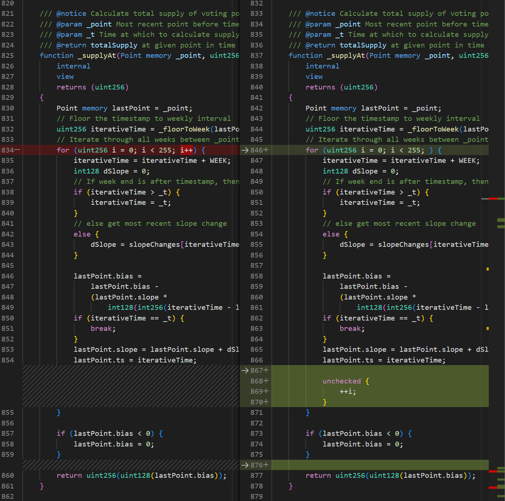The width and height of the screenshot is (505, 501).
Task: Click 'for' keyword on right line 846
Action: pos(312,150)
